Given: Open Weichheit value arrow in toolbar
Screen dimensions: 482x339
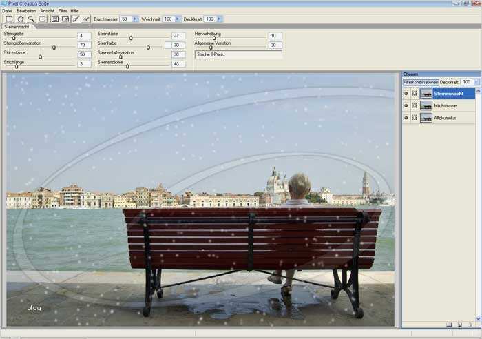Looking at the screenshot, I should point(178,19).
